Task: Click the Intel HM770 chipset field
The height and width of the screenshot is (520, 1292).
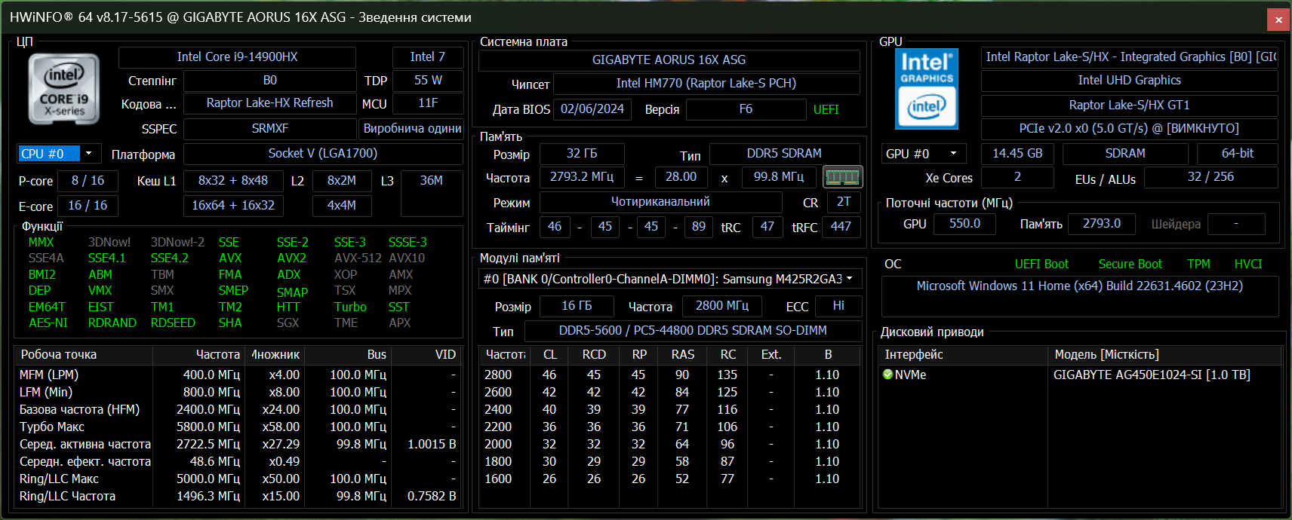Action: pyautogui.click(x=706, y=84)
